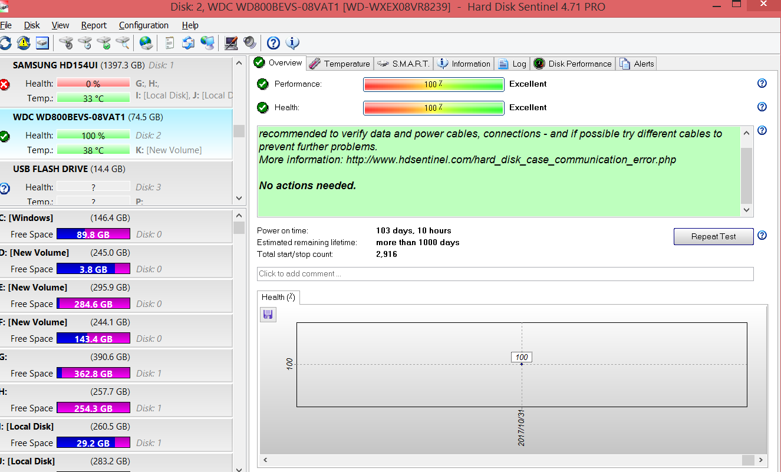Open the File menu

6,25
